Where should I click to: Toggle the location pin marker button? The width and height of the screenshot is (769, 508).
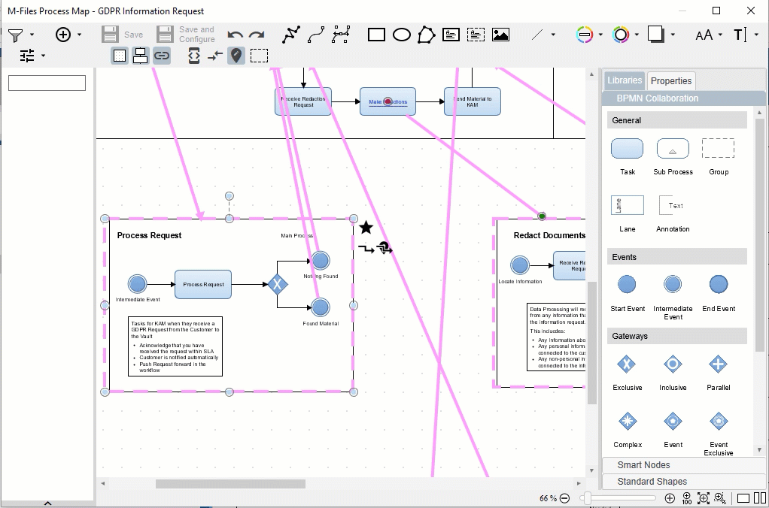pos(236,56)
